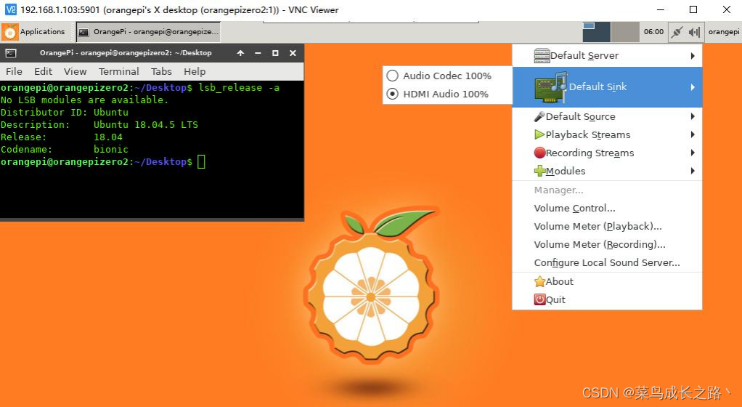Click the Modules green plus icon
The image size is (742, 407).
click(x=539, y=171)
